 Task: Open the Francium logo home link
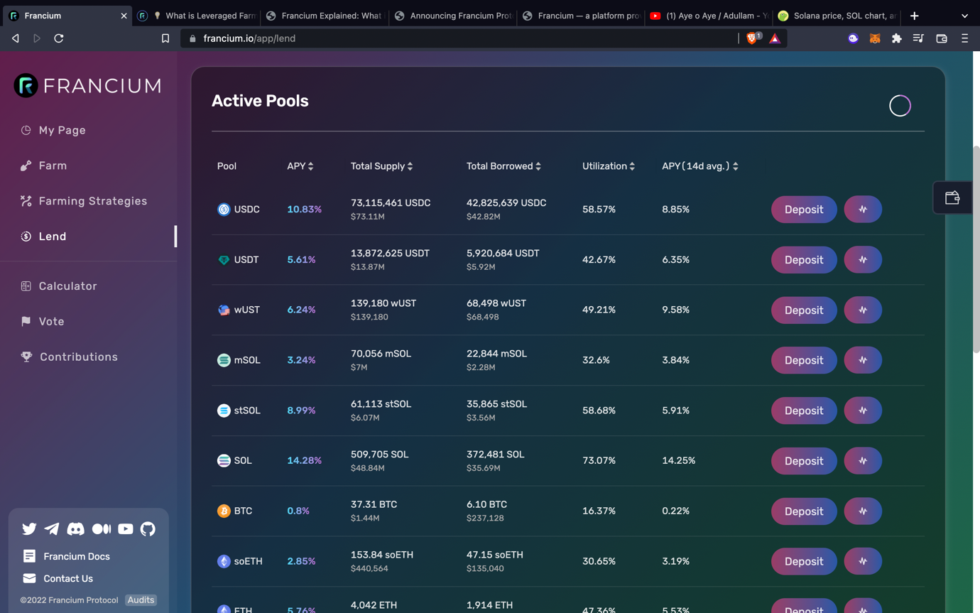tap(88, 85)
